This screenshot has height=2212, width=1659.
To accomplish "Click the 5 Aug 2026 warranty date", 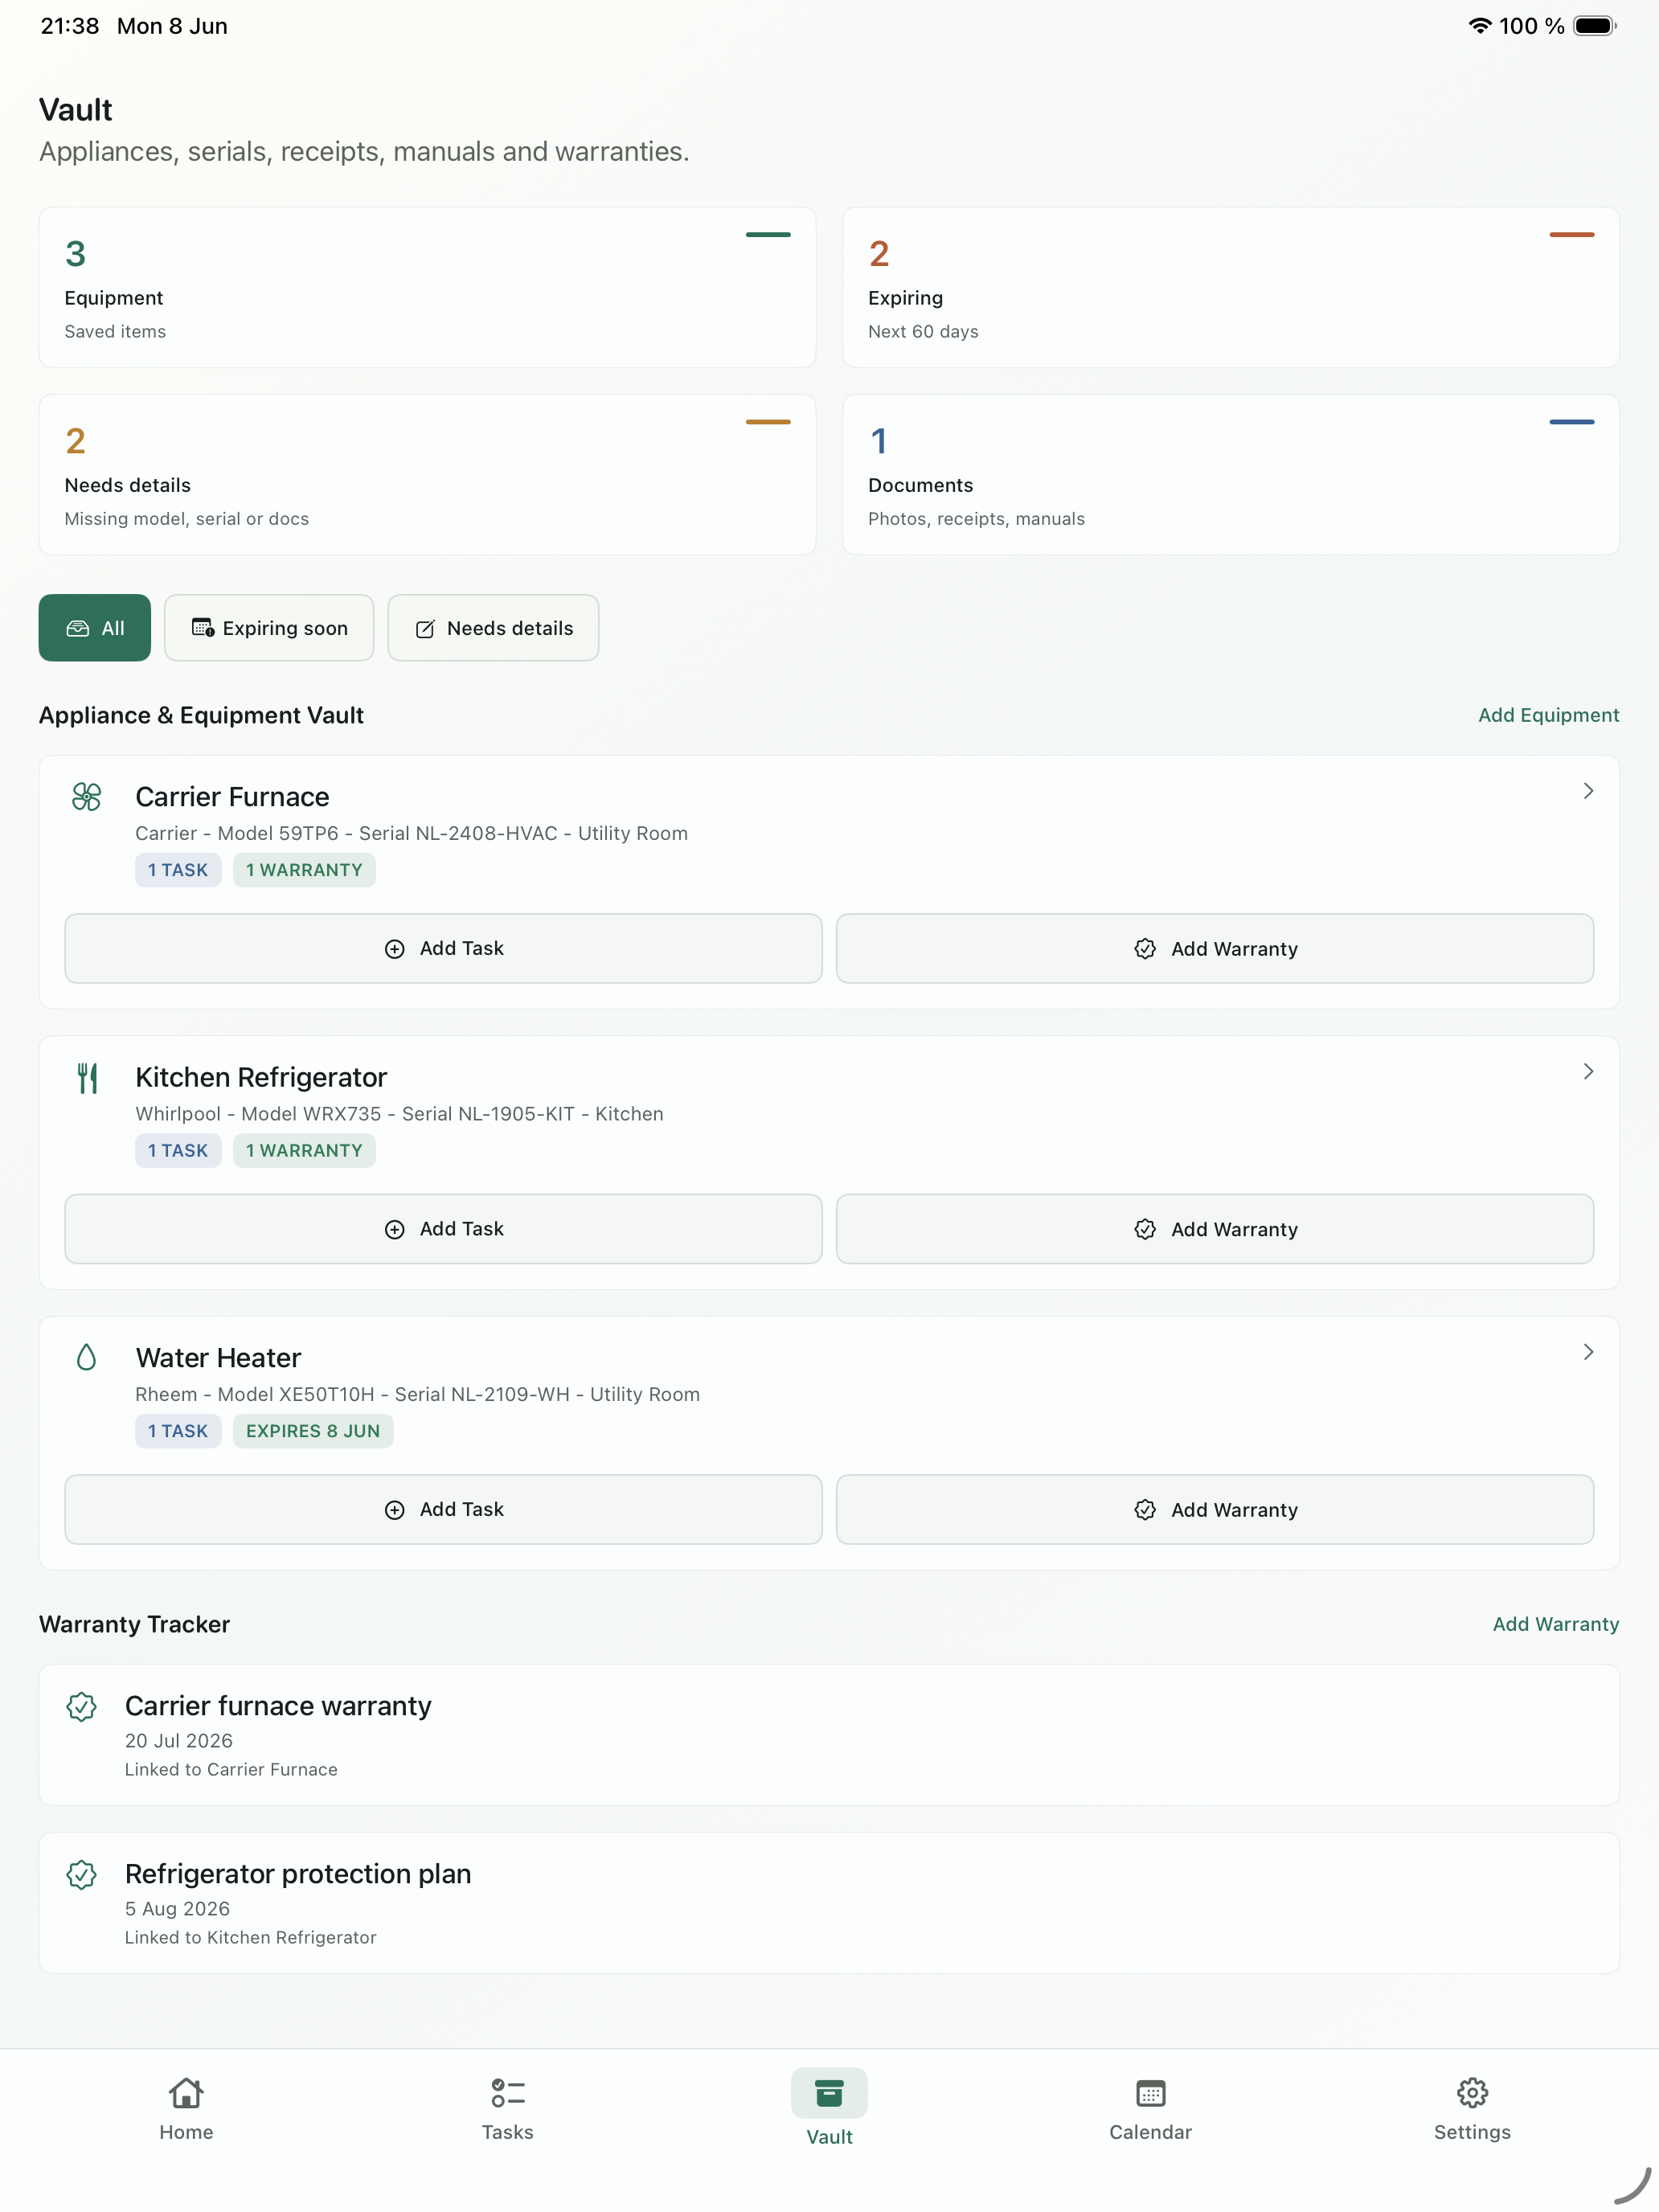I will coord(177,1909).
